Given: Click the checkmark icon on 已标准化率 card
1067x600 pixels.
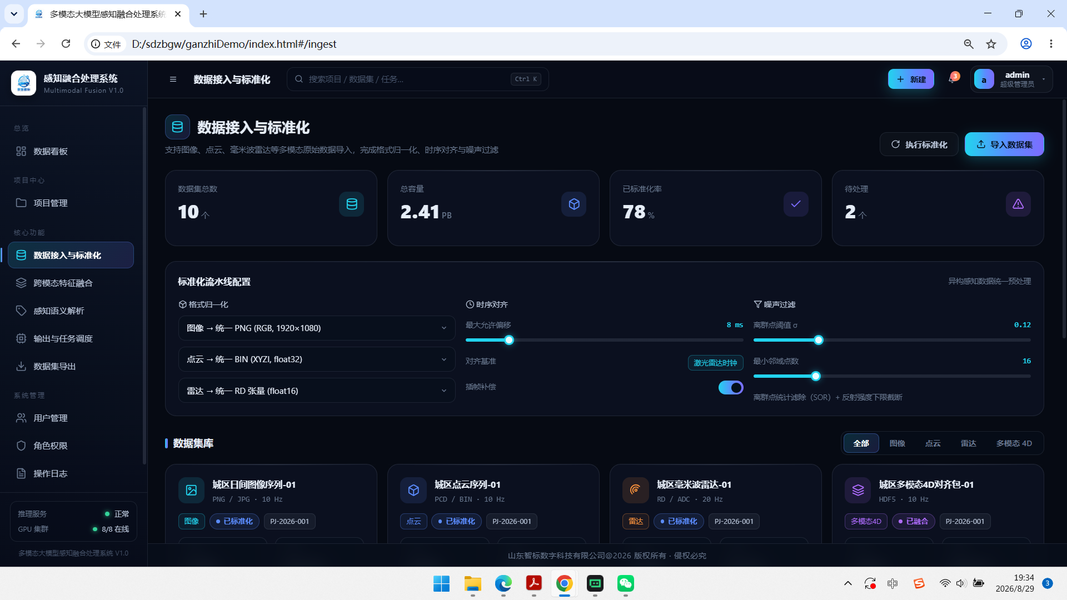Looking at the screenshot, I should click(796, 204).
